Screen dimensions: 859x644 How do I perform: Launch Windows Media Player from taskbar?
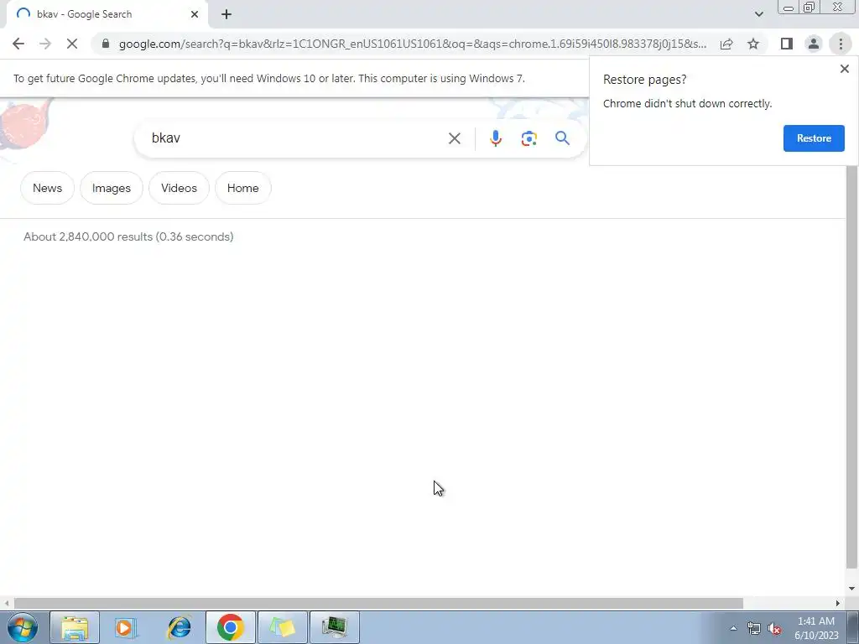pyautogui.click(x=126, y=627)
